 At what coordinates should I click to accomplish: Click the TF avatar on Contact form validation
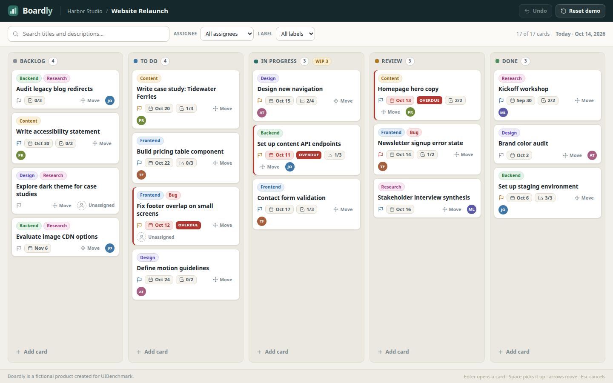[262, 221]
